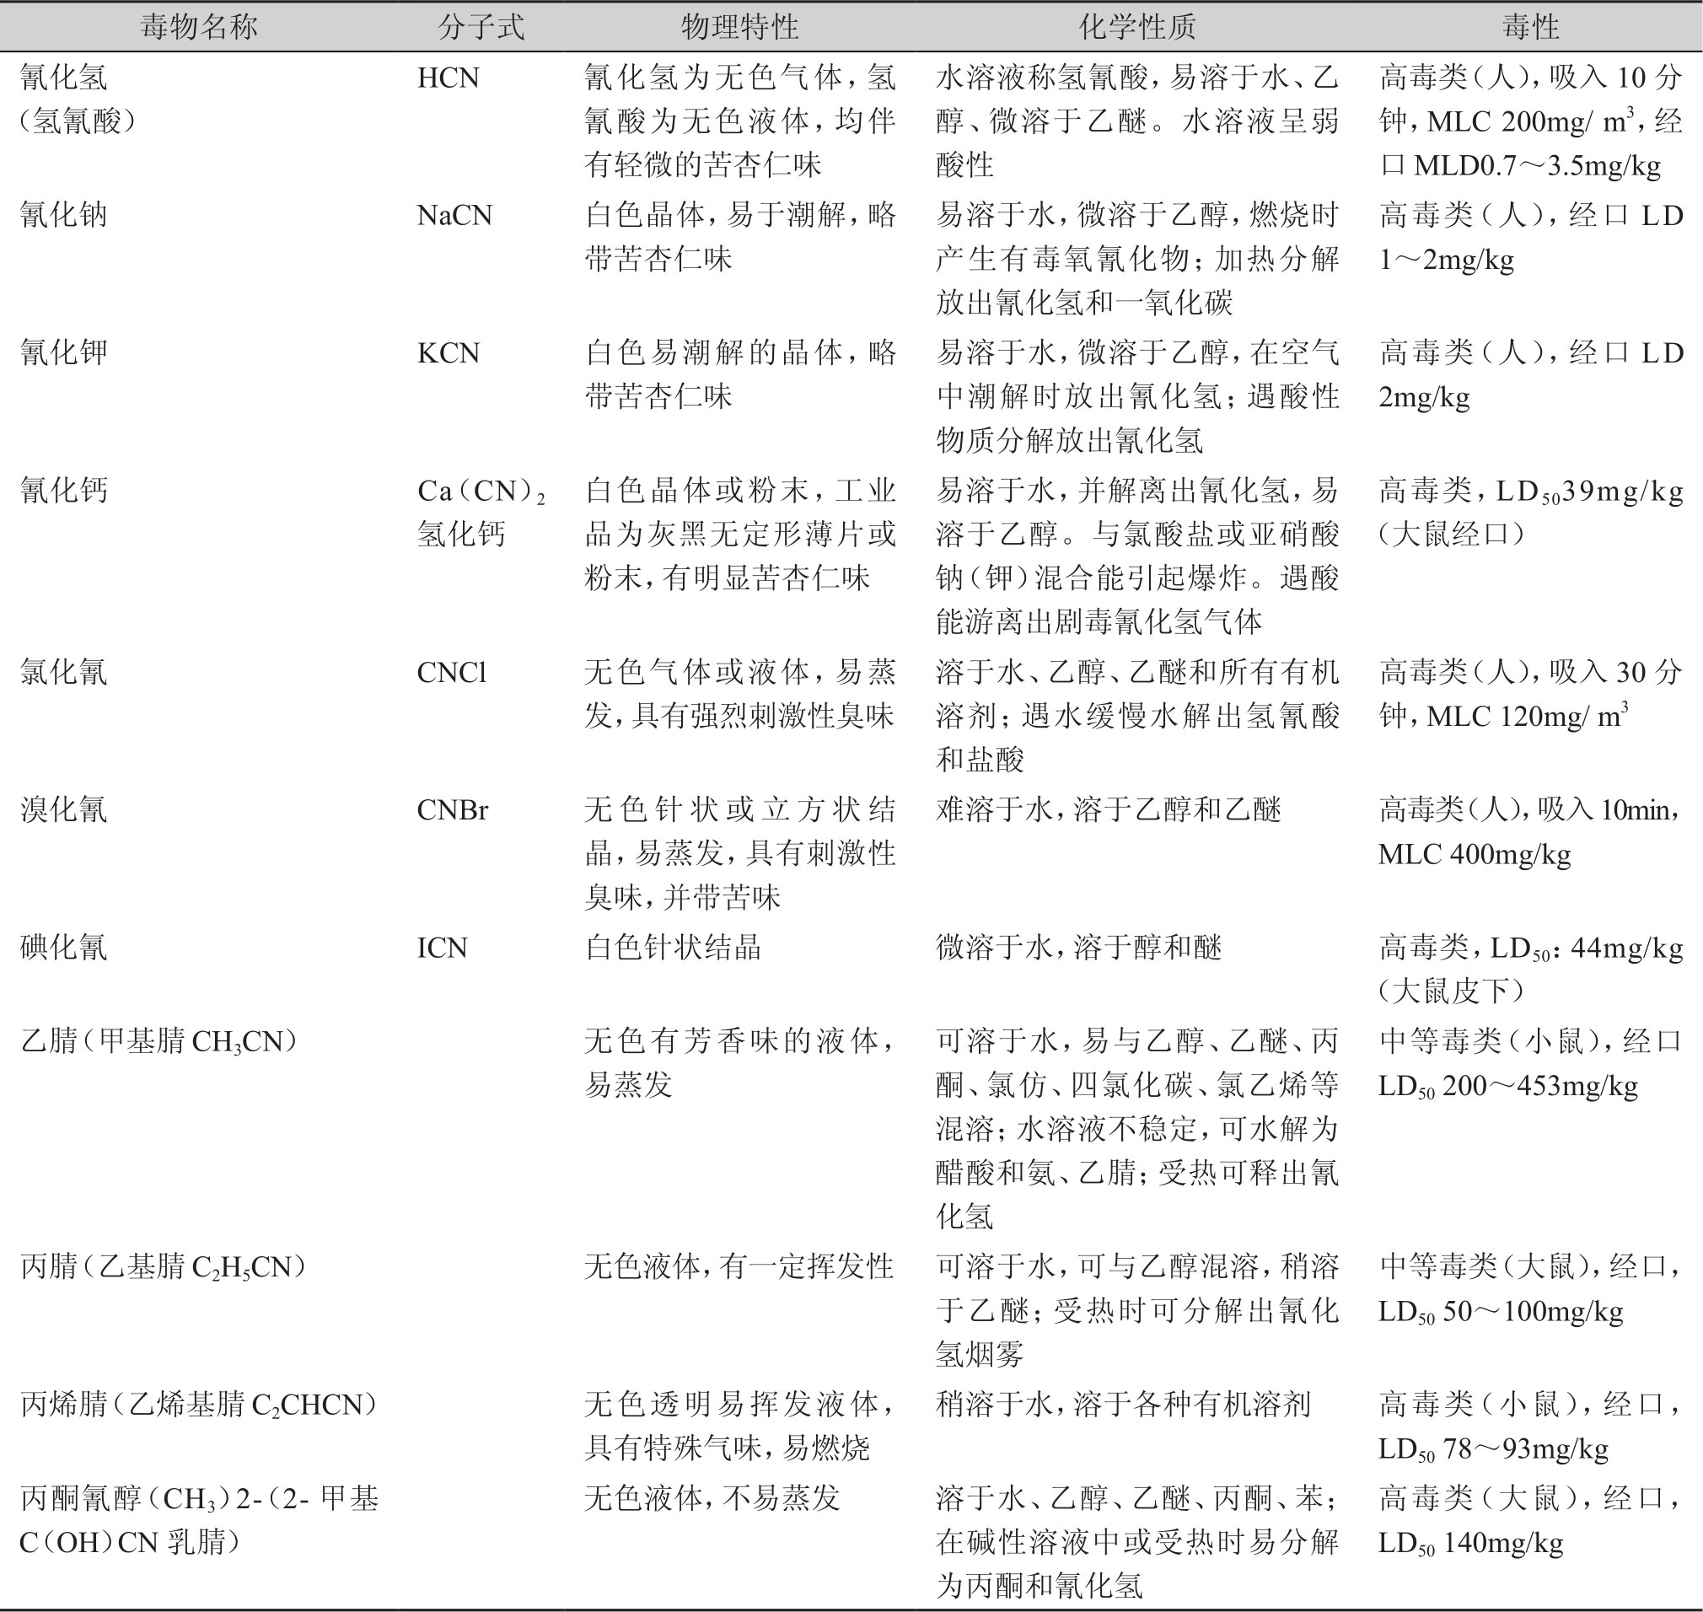
Task: Click the 稍溶于水,溶于各种有机溶剂 cell
Action: [x=1123, y=1405]
